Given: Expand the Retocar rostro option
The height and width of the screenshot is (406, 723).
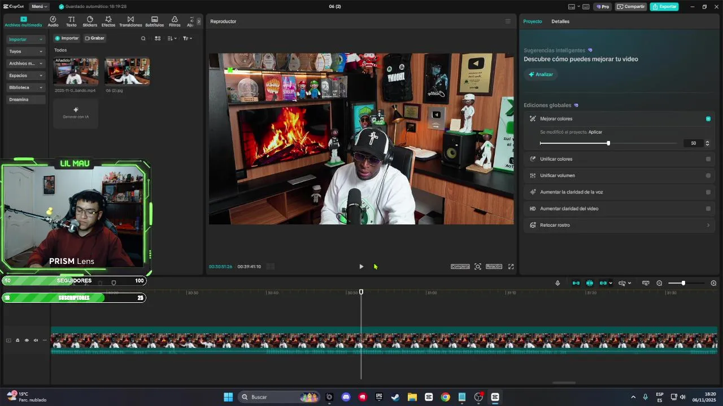Looking at the screenshot, I should click(x=620, y=225).
